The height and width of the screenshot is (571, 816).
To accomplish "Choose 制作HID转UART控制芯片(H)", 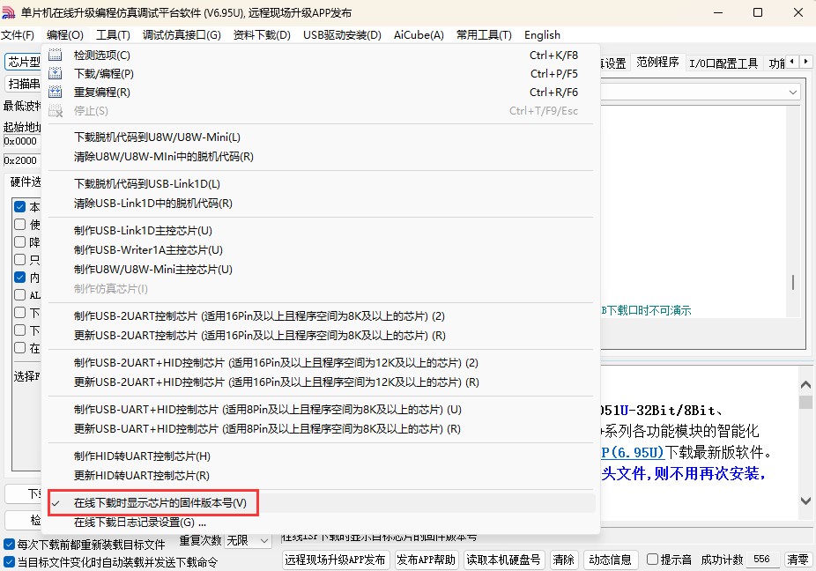I will [x=322, y=456].
